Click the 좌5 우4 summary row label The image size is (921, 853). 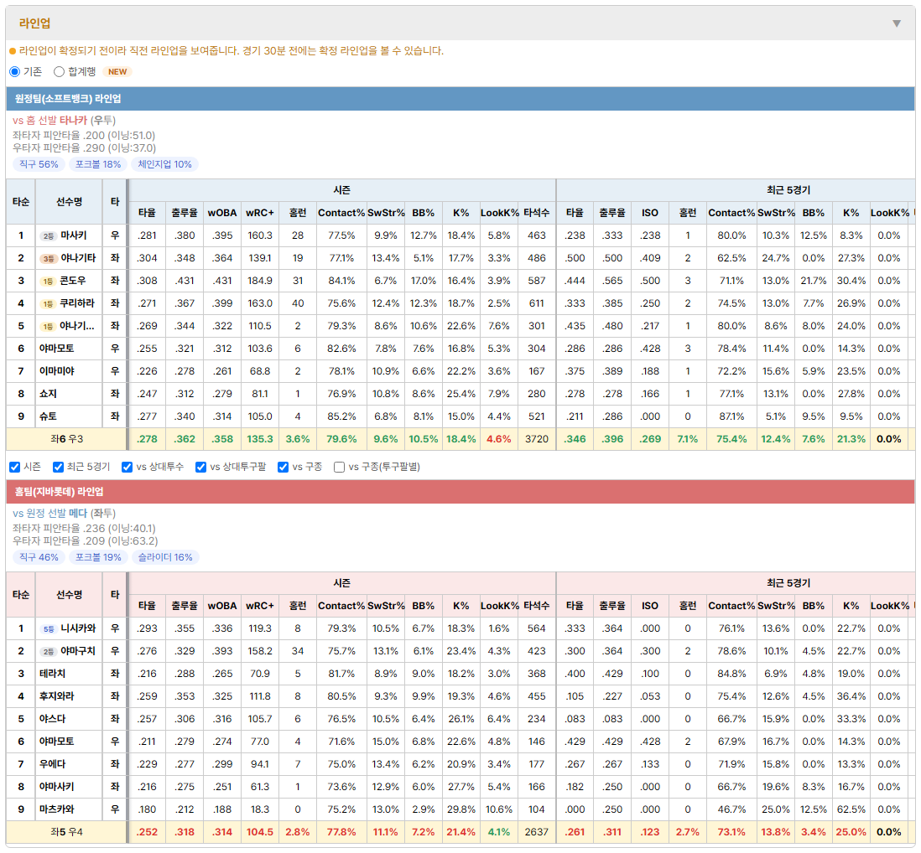point(66,832)
